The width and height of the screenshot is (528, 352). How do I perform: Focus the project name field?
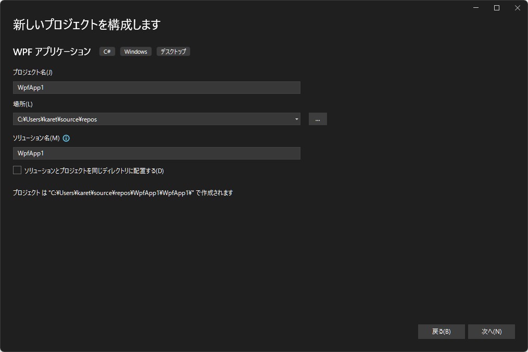(x=157, y=88)
